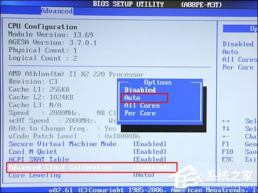
Task: Open the Core Leveling [Auto] setting
Action: 82,175
